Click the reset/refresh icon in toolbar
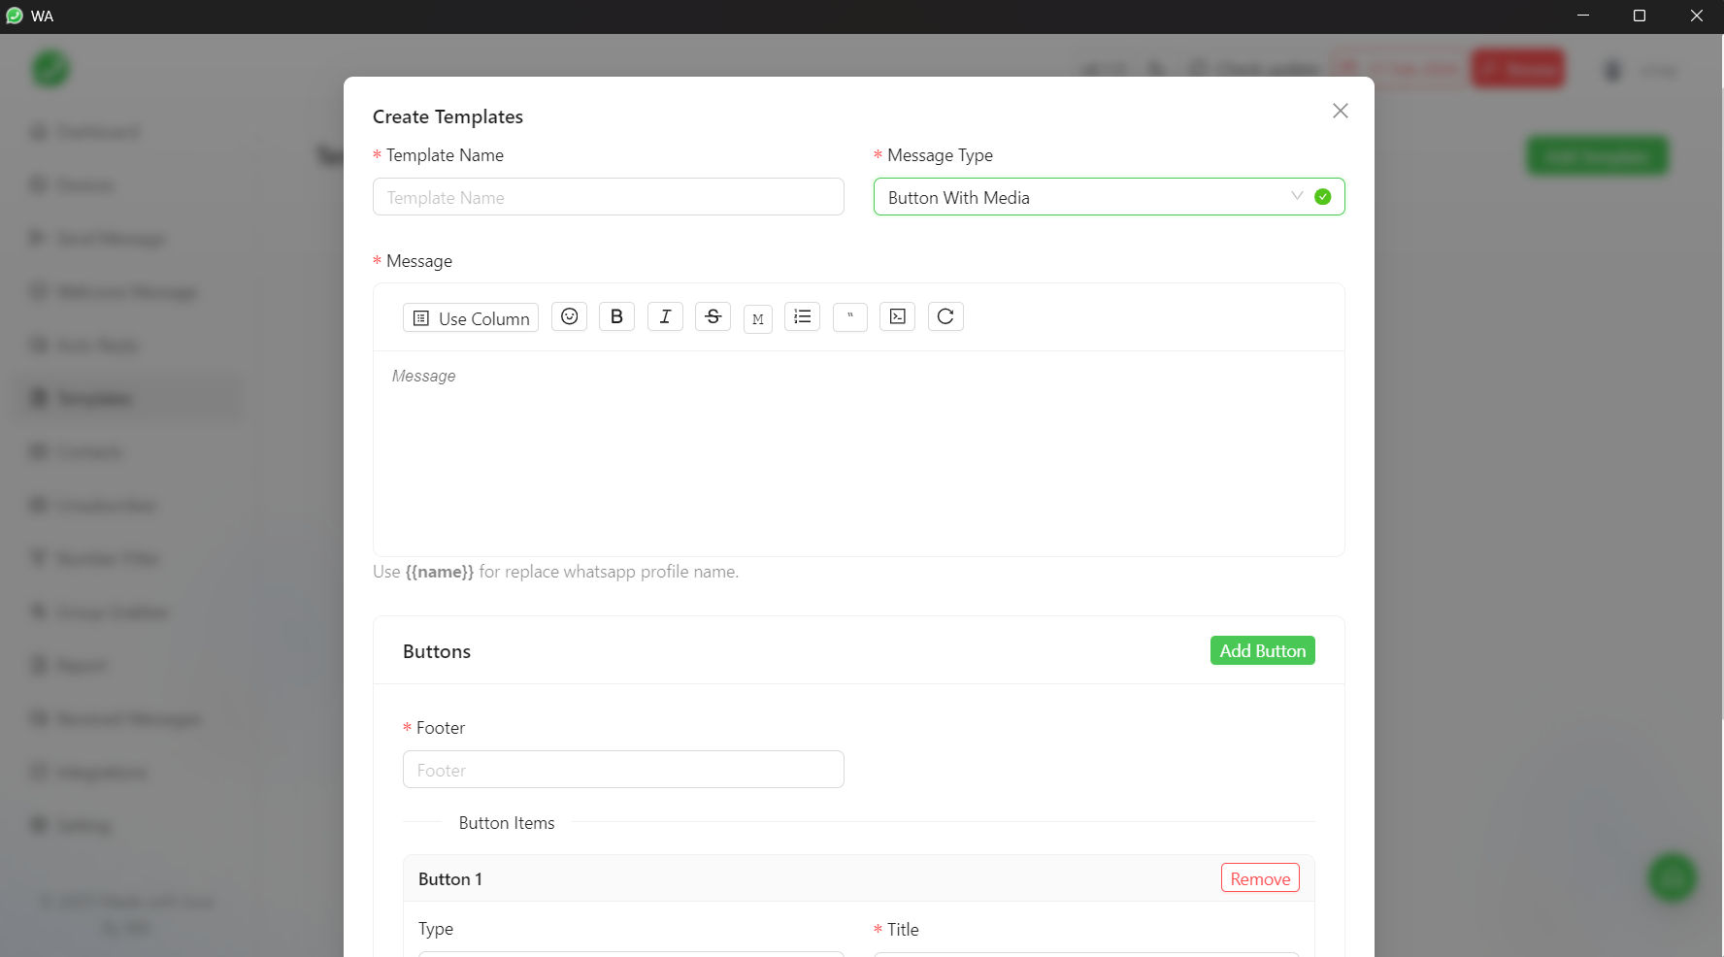This screenshot has width=1724, height=957. point(945,316)
